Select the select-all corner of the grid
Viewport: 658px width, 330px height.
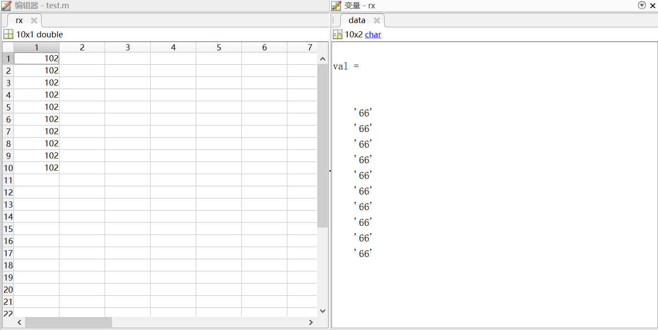[x=8, y=47]
